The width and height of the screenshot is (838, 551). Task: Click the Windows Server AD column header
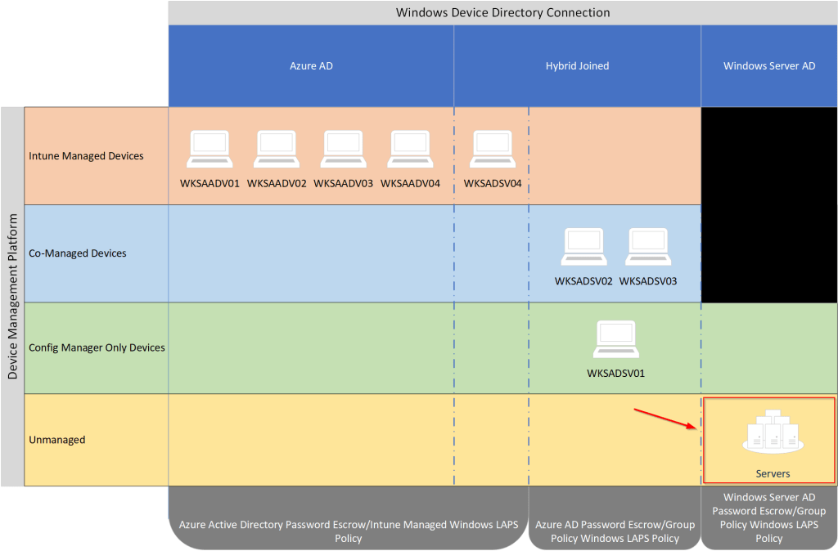(x=769, y=66)
